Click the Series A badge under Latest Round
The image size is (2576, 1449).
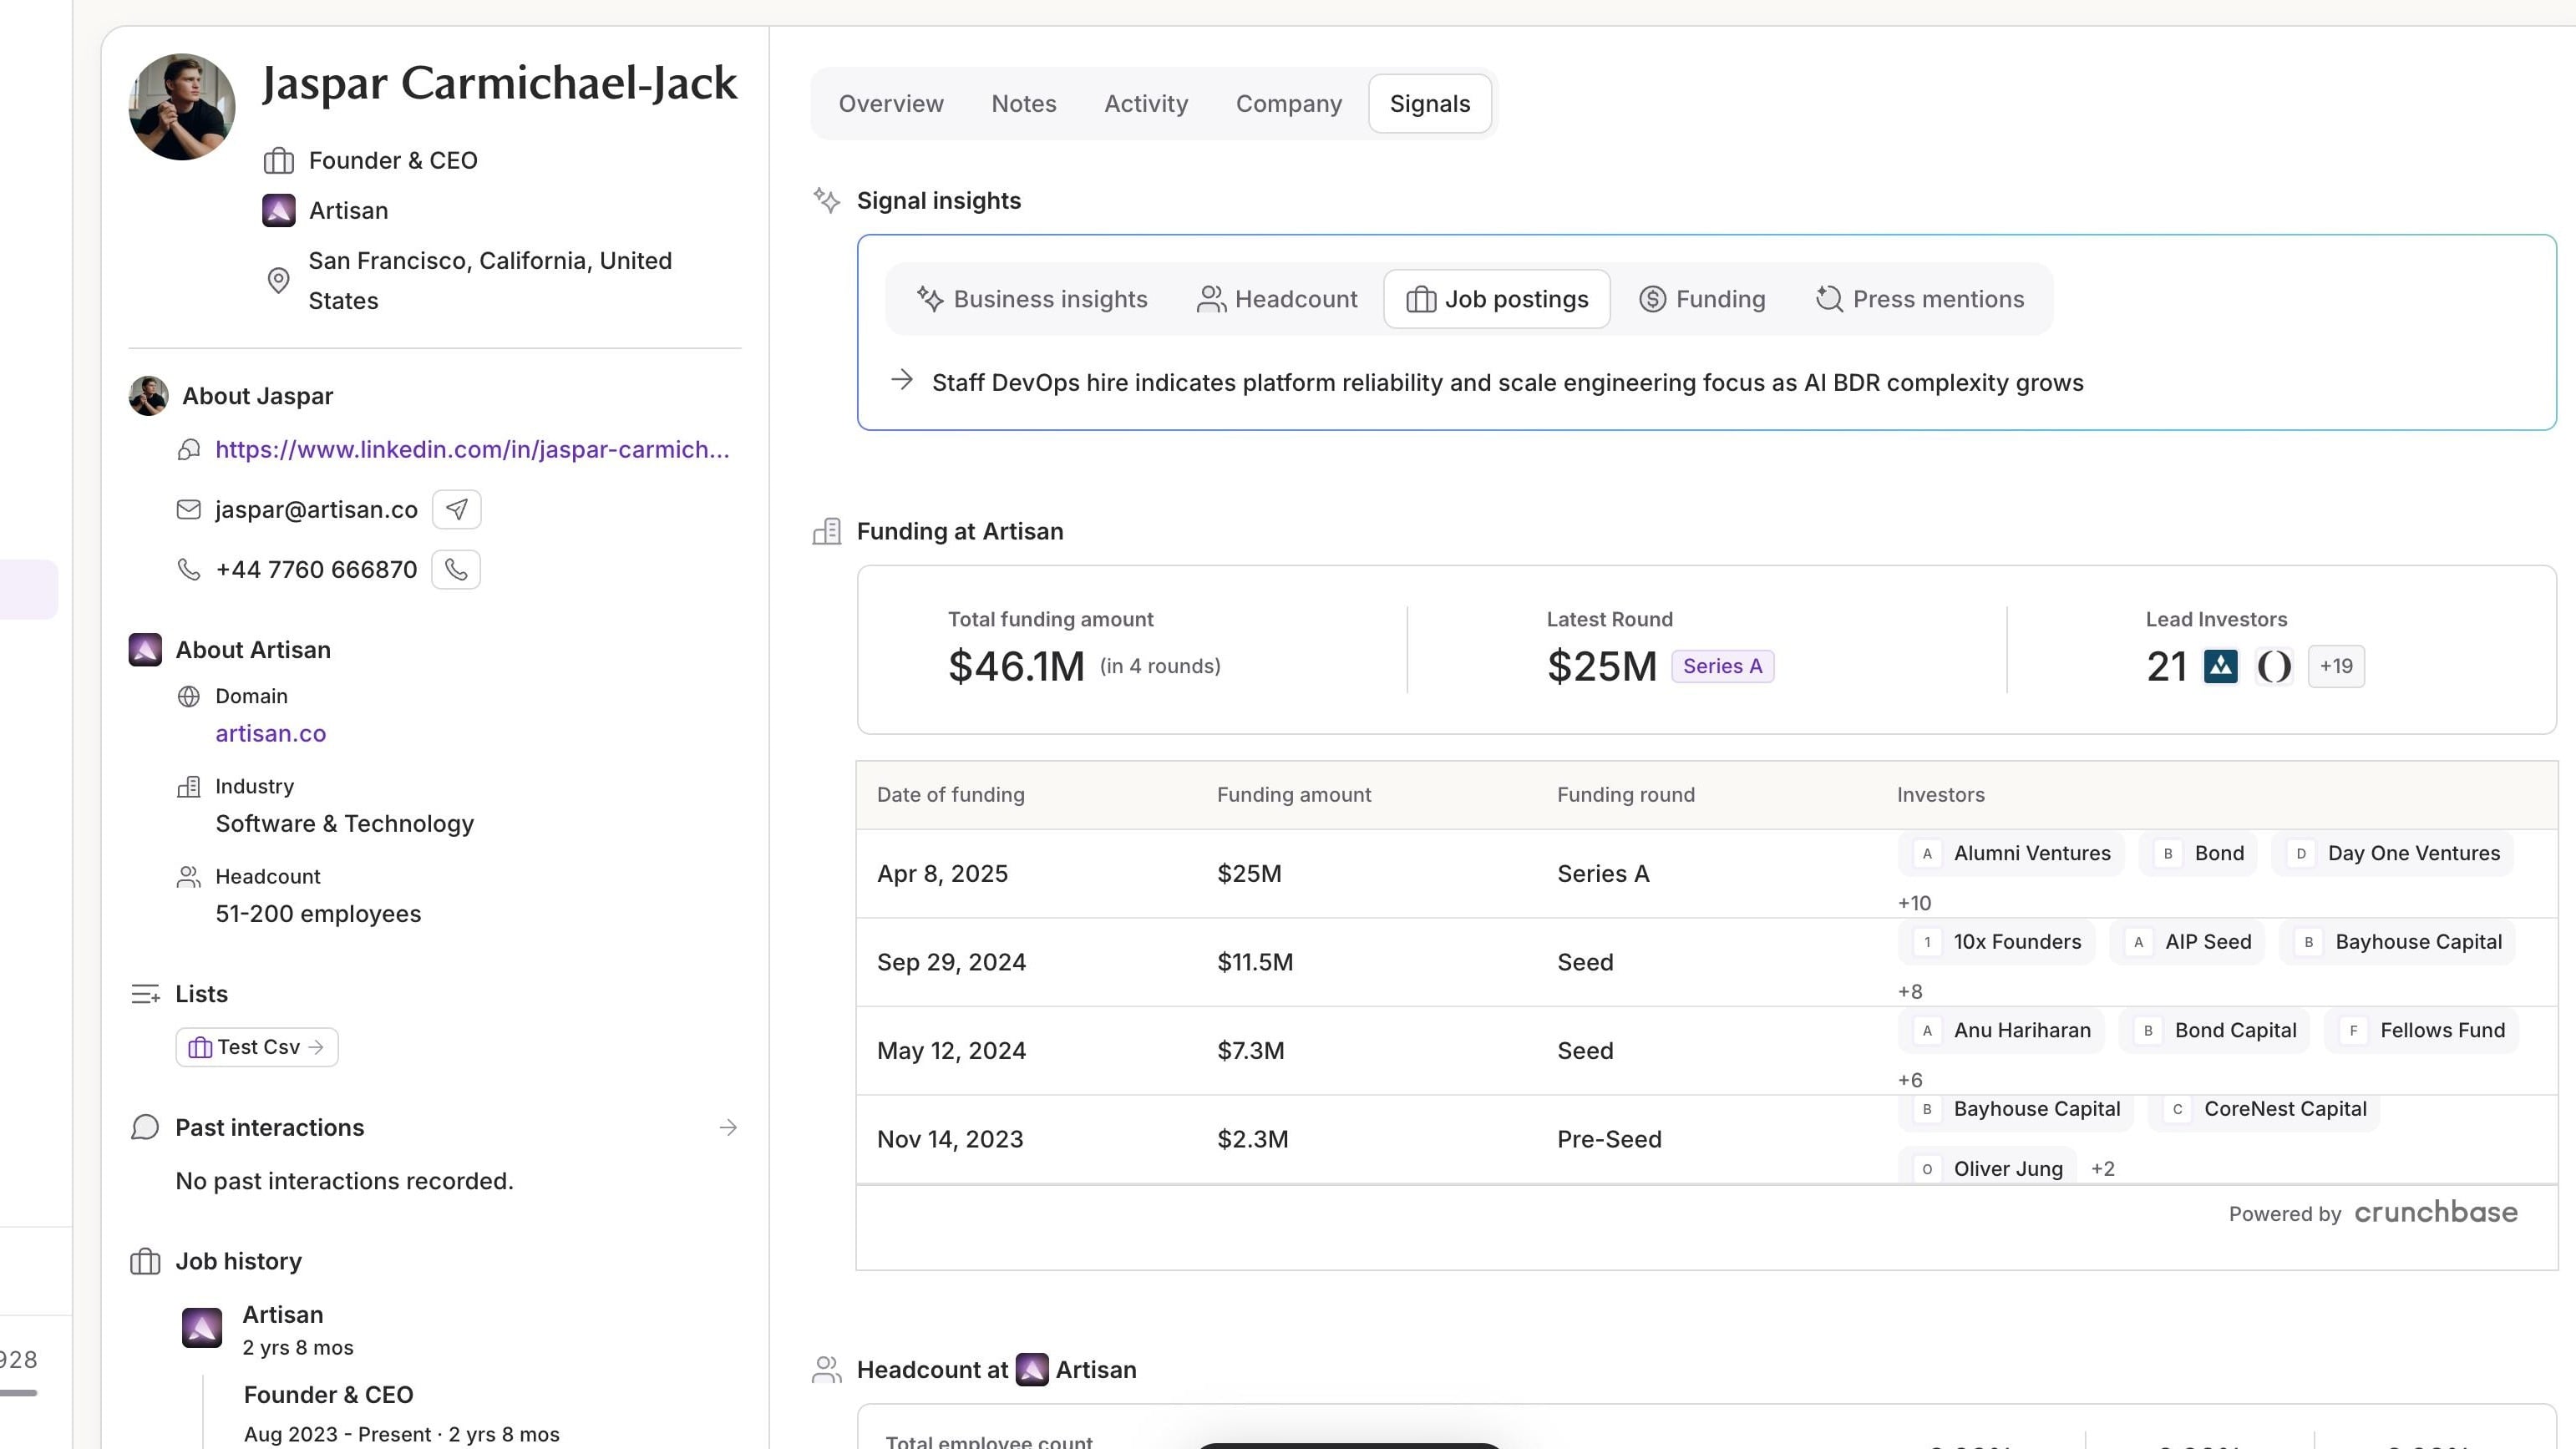point(1723,667)
